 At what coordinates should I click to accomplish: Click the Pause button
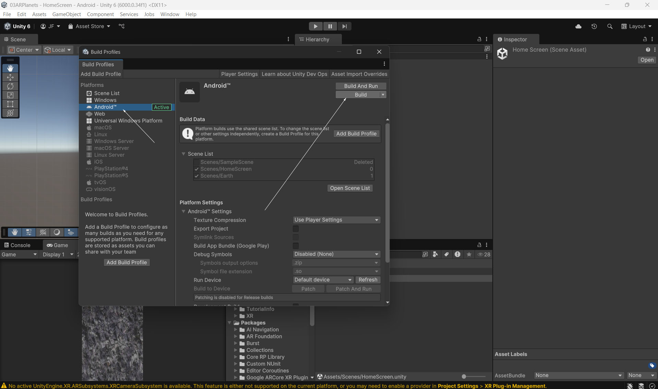[330, 26]
